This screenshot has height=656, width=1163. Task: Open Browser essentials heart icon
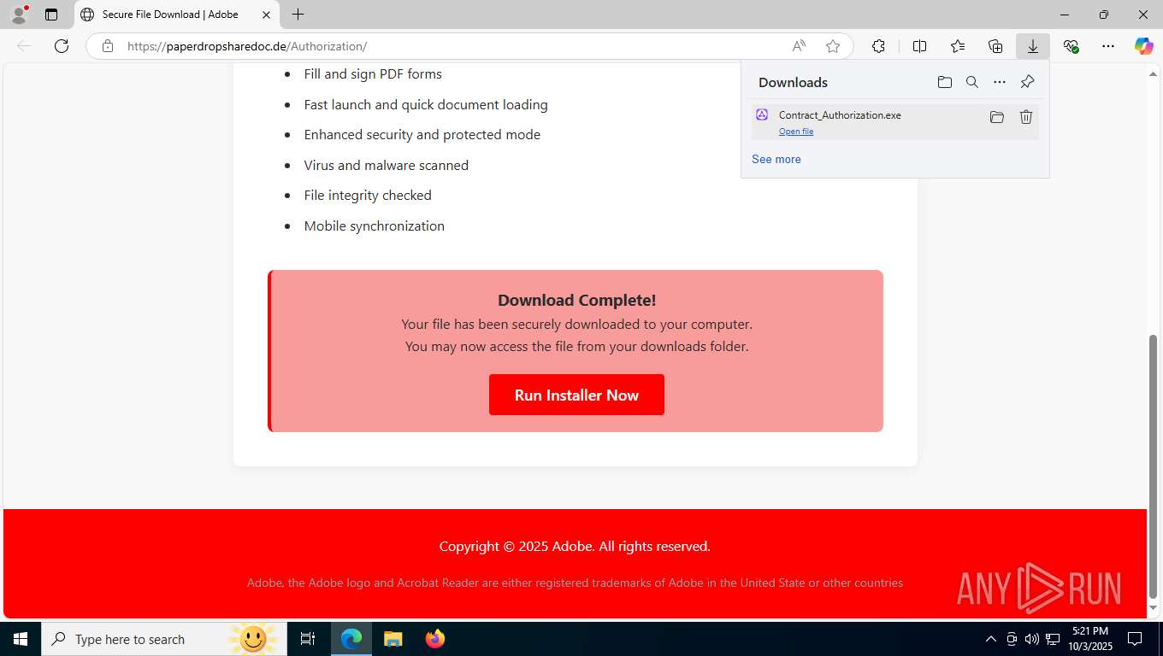[1071, 46]
